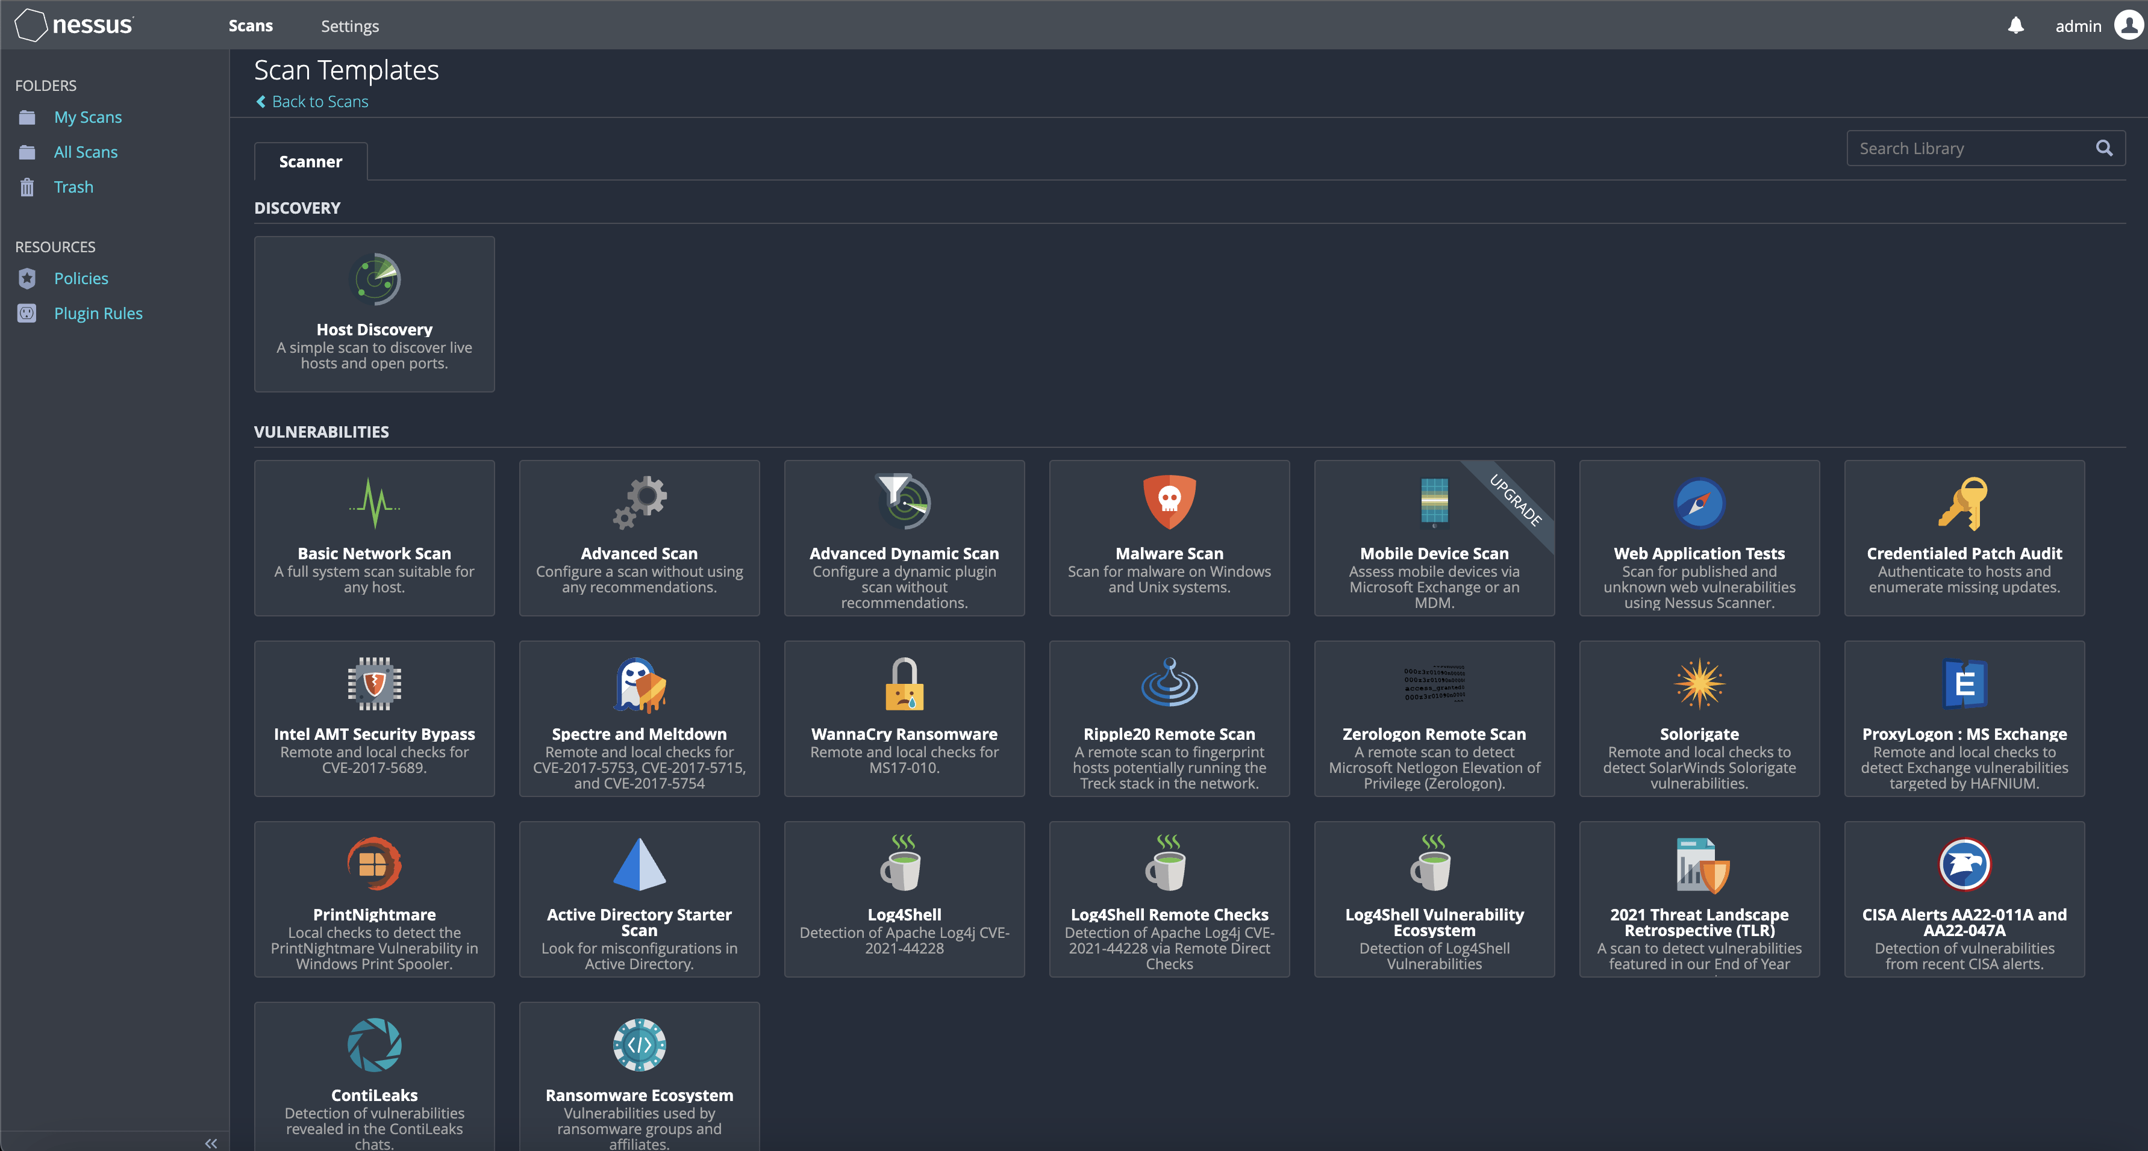Click the WannaCry Ransomware title text
The width and height of the screenshot is (2148, 1151).
pyautogui.click(x=904, y=734)
